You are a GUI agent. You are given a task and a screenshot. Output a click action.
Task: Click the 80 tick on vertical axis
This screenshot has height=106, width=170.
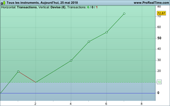coord(159,7)
